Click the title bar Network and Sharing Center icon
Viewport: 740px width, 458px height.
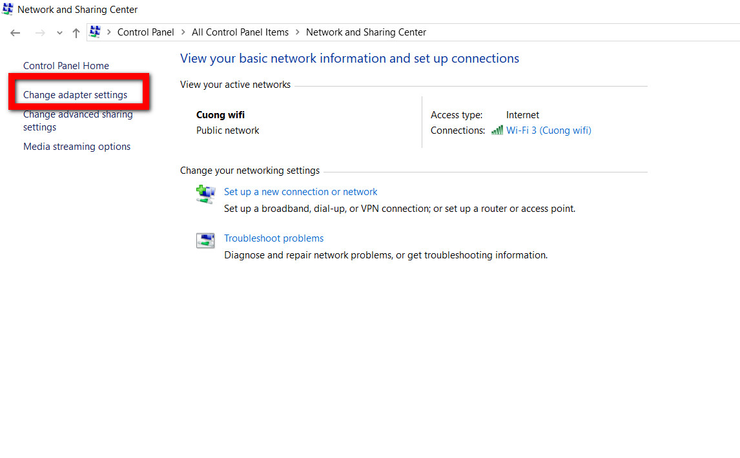point(8,9)
